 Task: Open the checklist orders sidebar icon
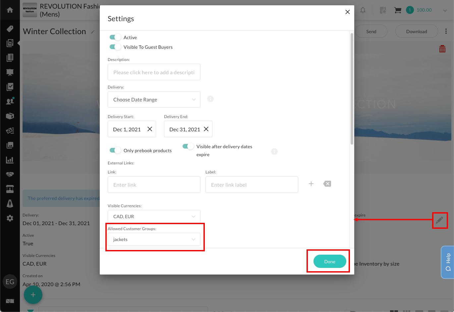[10, 87]
